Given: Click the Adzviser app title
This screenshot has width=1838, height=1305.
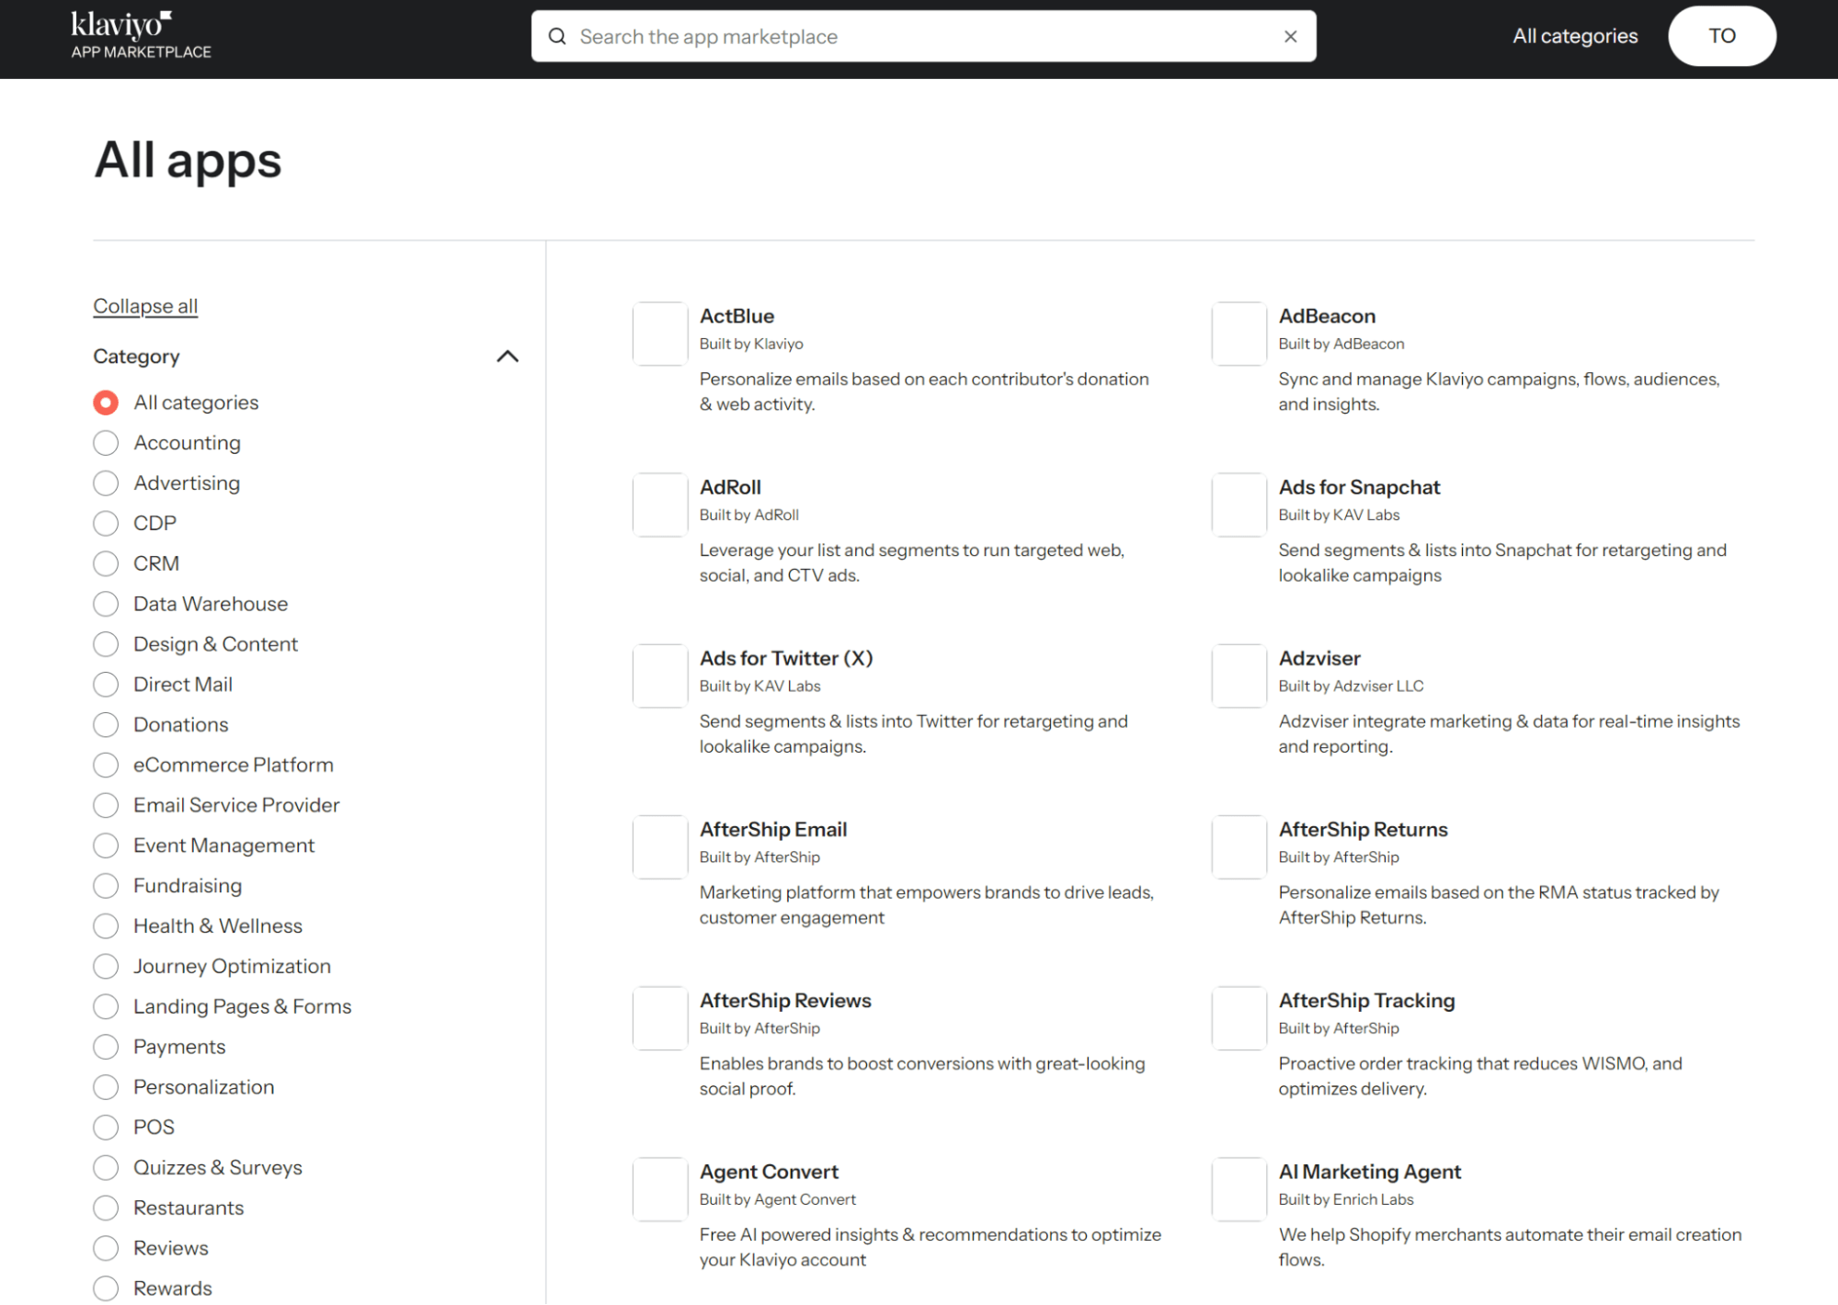Looking at the screenshot, I should point(1319,658).
